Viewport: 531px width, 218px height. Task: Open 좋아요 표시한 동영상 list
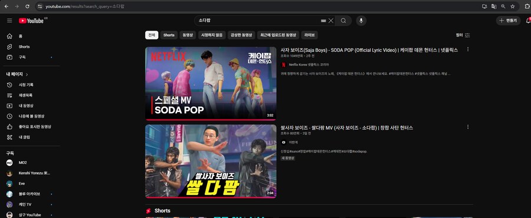point(35,127)
